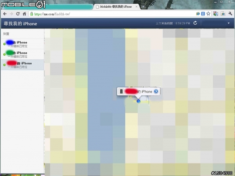The image size is (235, 176).
Task: Refresh device locations in Find My iPhone header
Action: [x=195, y=23]
